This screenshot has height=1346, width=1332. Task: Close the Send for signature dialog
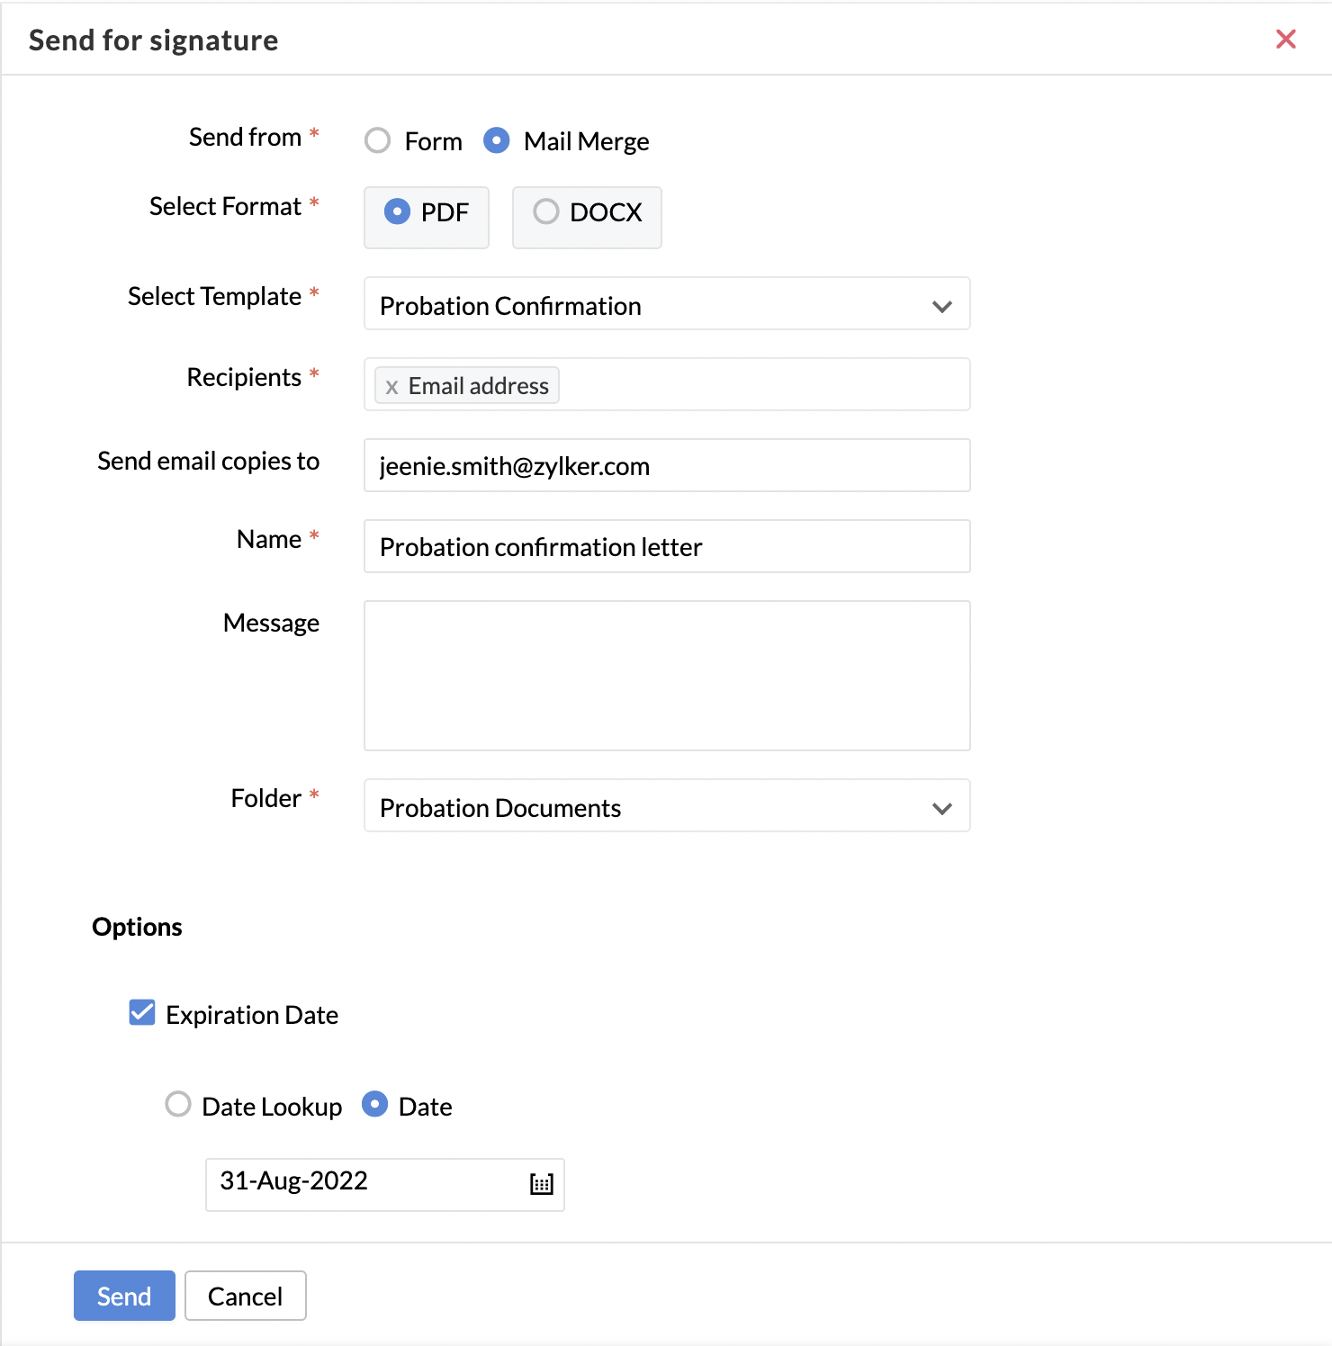tap(1286, 39)
